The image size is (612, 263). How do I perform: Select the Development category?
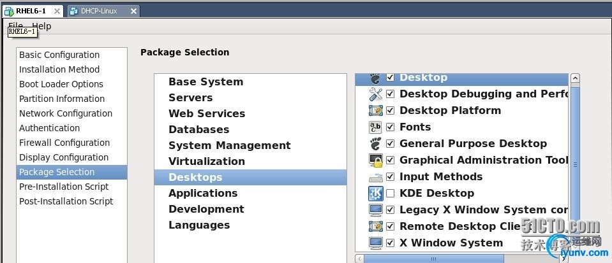tap(250, 210)
